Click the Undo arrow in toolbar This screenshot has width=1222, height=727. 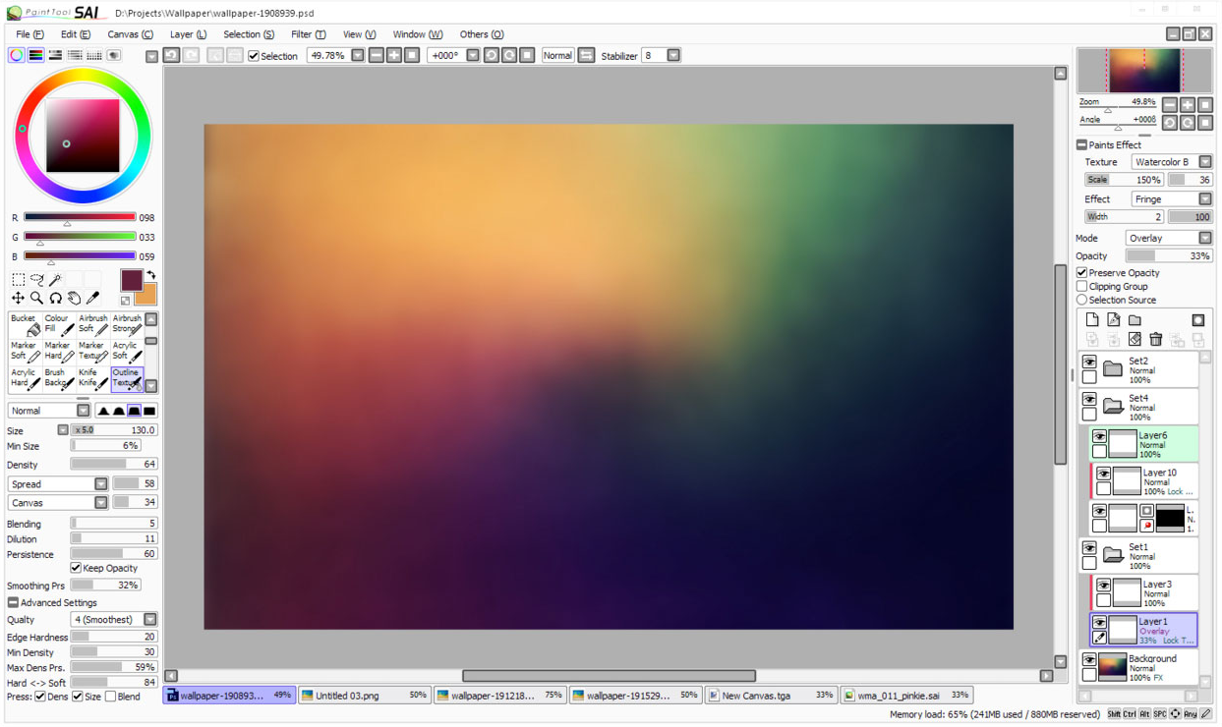pyautogui.click(x=172, y=56)
